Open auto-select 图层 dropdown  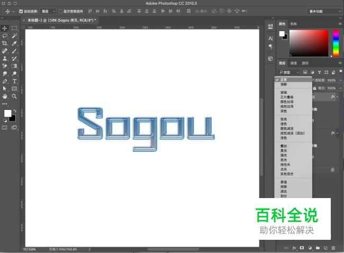[x=49, y=11]
